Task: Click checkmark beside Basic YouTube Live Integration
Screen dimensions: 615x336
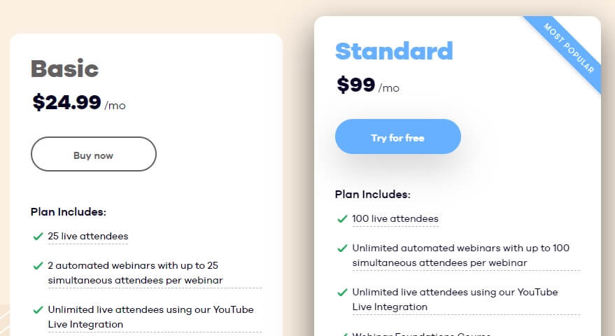Action: pos(38,309)
